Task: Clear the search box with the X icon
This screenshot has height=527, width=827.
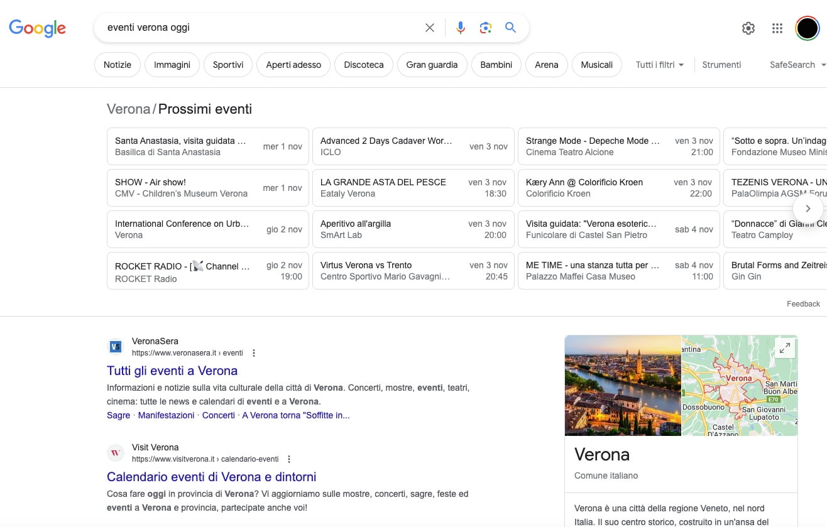Action: click(x=430, y=28)
